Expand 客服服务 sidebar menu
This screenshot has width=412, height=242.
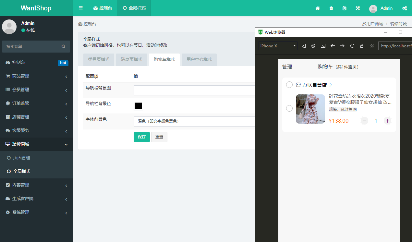(x=37, y=131)
